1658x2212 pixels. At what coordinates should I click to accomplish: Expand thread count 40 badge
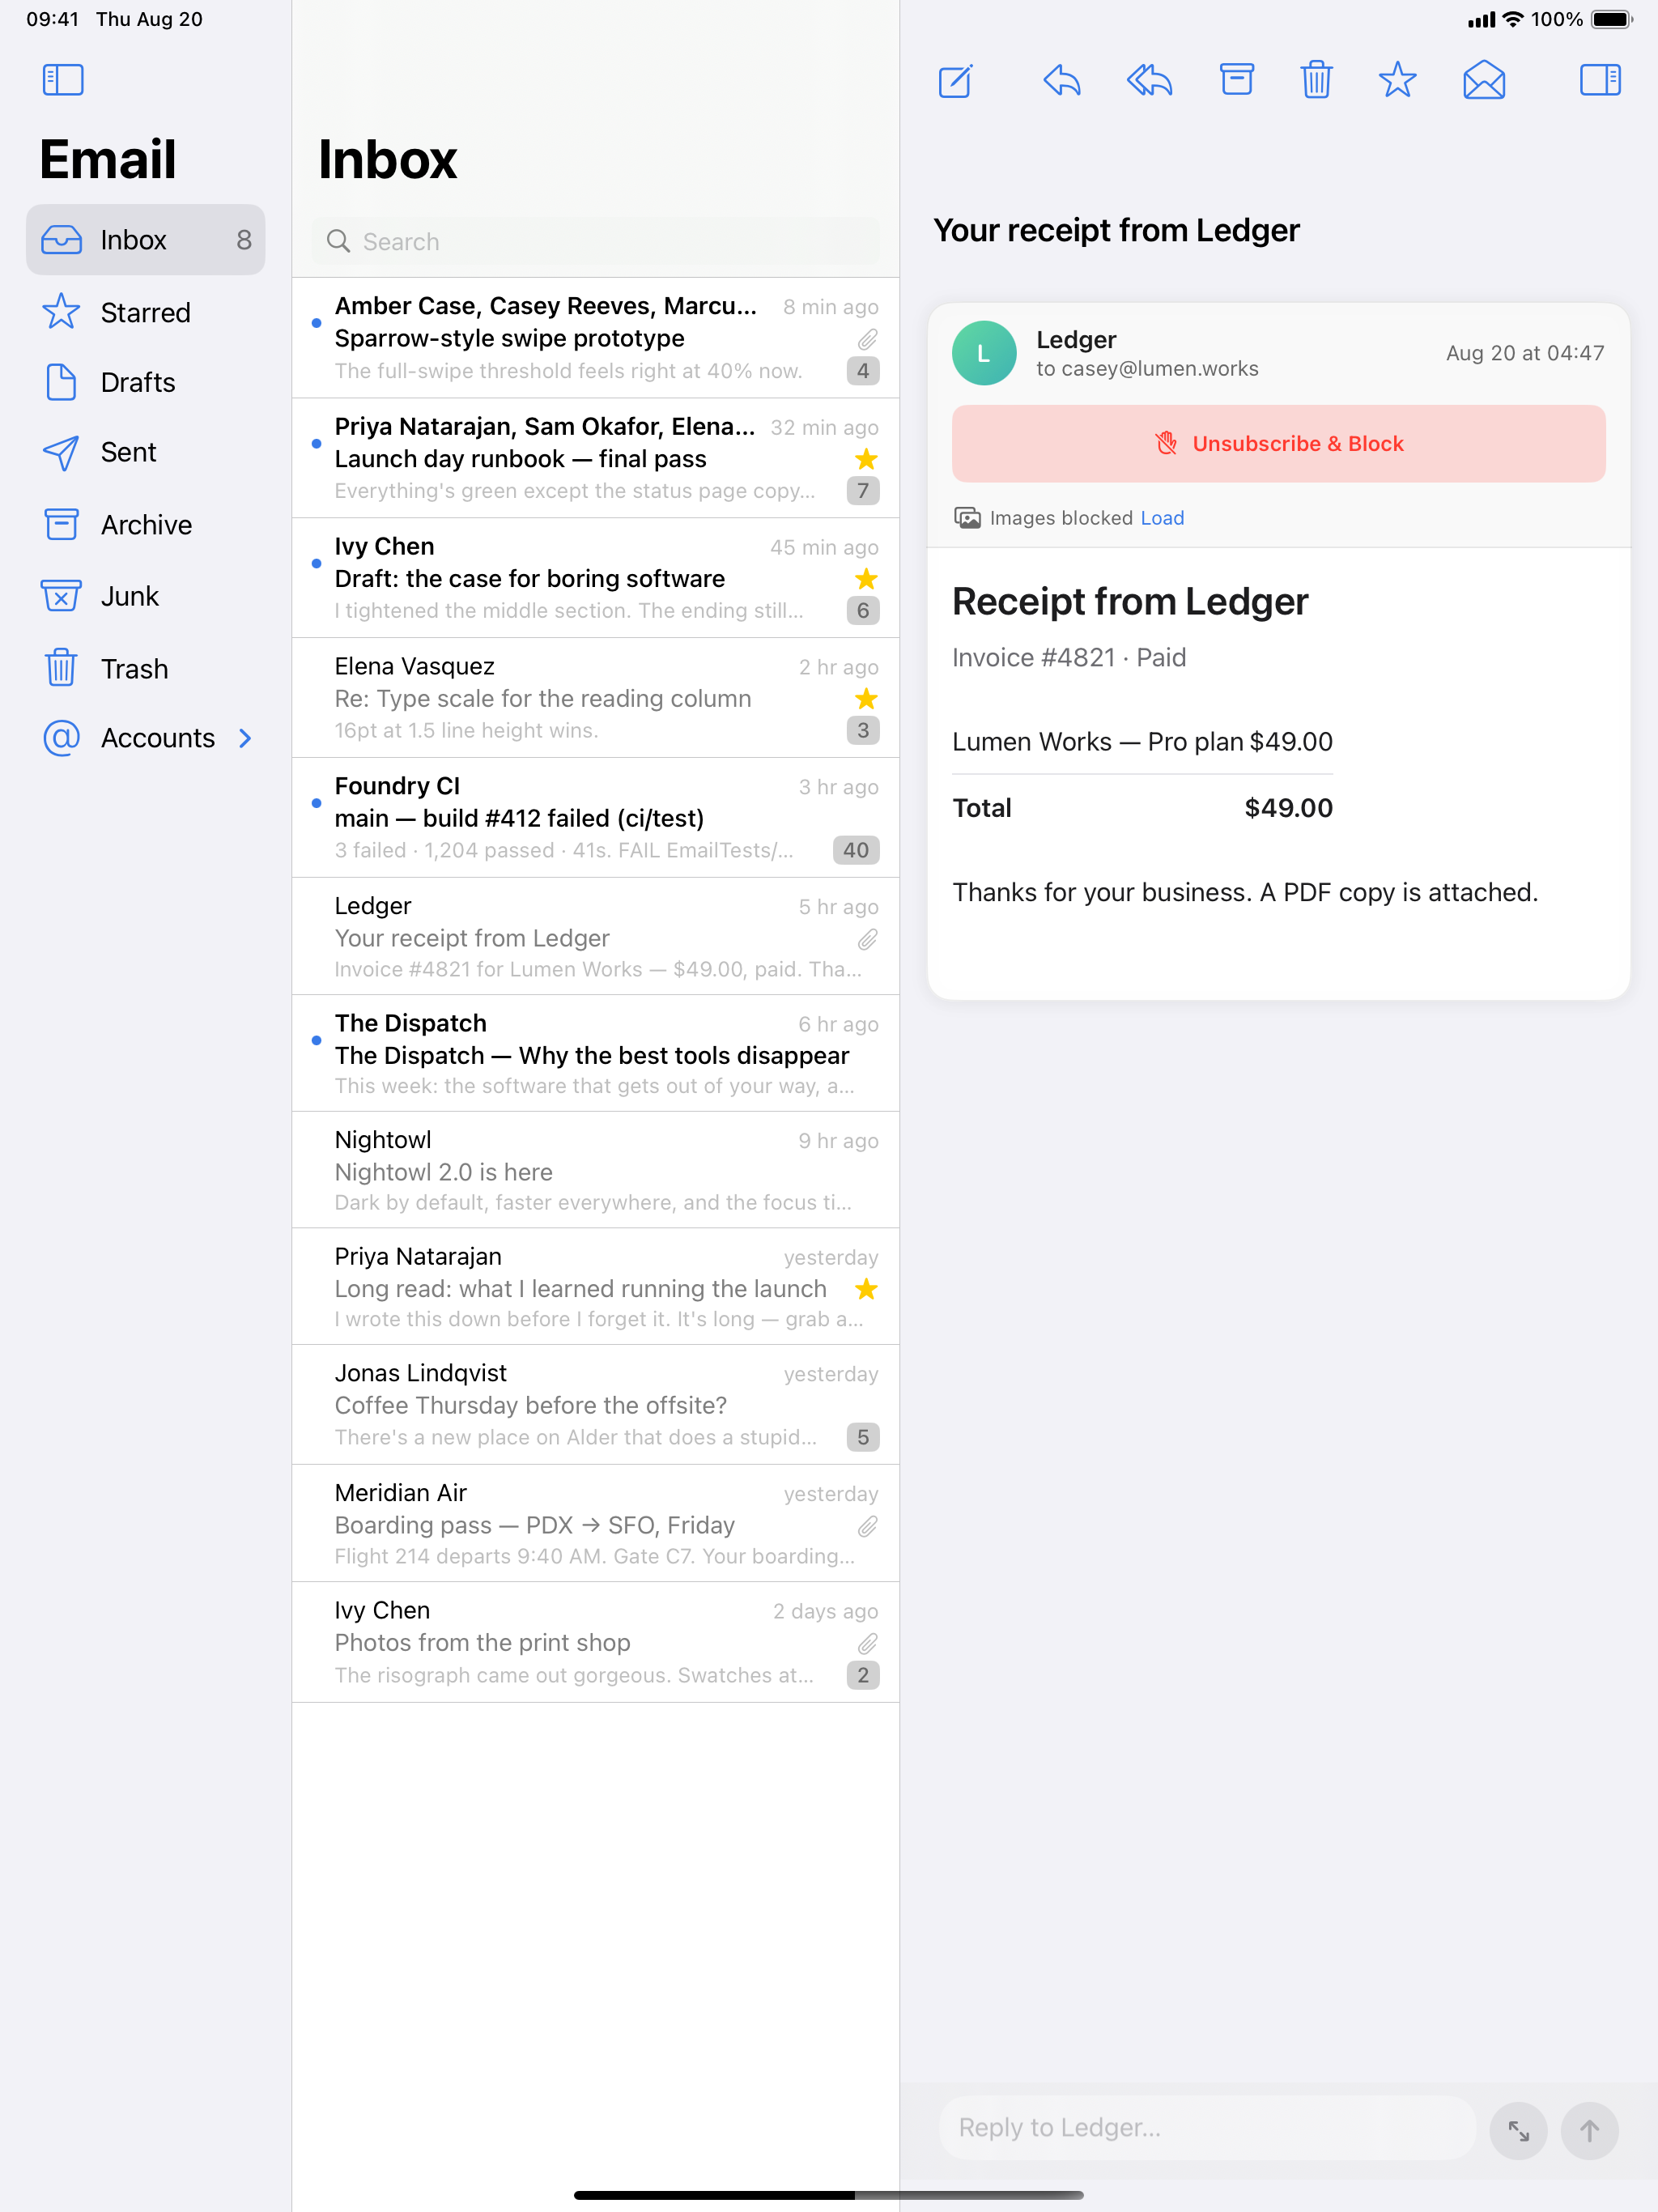[x=856, y=851]
